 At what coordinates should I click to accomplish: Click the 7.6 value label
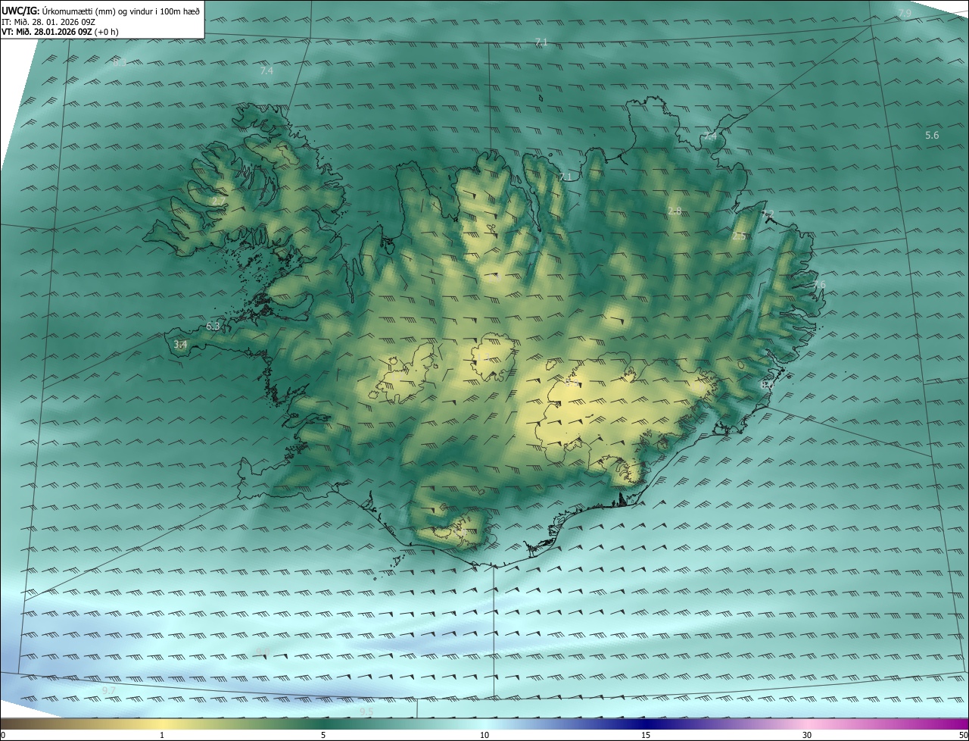819,284
